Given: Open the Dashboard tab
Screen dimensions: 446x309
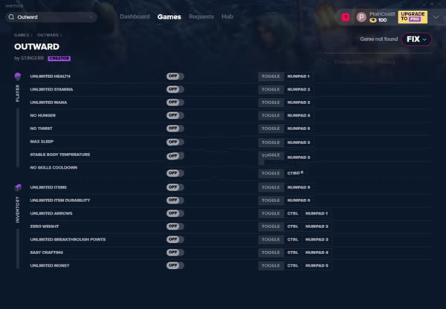Looking at the screenshot, I should click(x=135, y=16).
